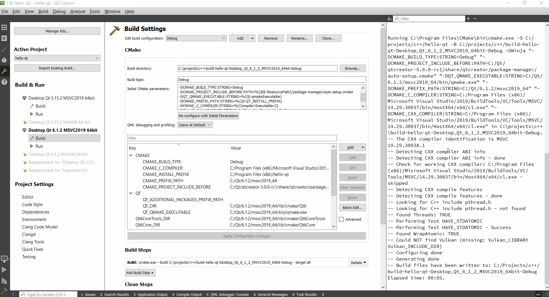Click the Manage Kits button
The image size is (549, 297).
[57, 31]
